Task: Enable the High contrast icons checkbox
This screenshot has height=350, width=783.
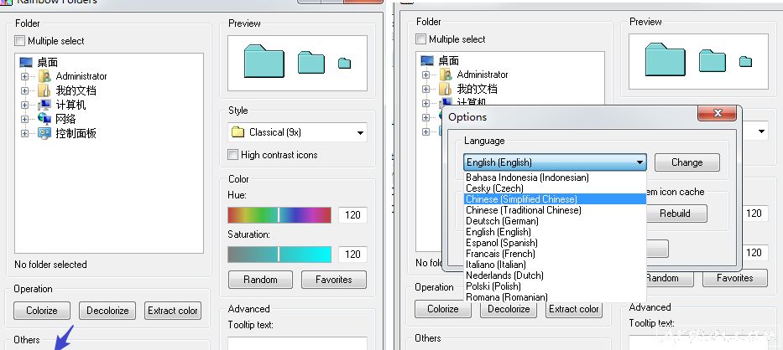Action: (x=232, y=155)
